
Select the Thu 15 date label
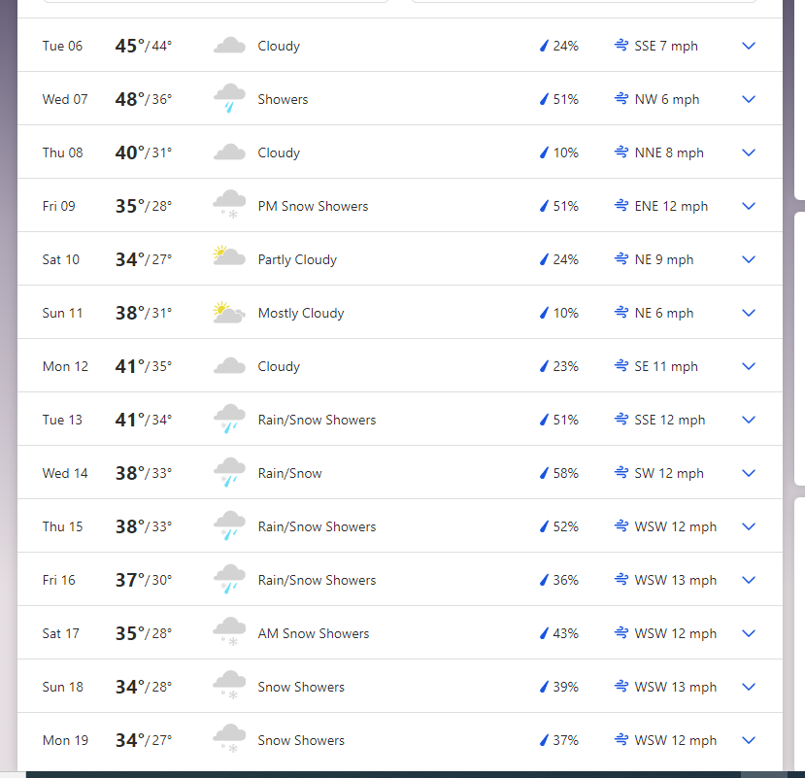click(x=62, y=526)
